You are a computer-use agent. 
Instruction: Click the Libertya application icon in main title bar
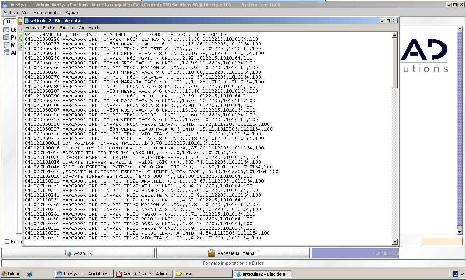tap(5, 5)
